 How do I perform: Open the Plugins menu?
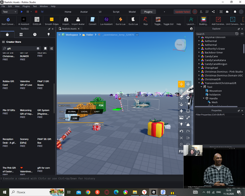[x=26, y=6]
